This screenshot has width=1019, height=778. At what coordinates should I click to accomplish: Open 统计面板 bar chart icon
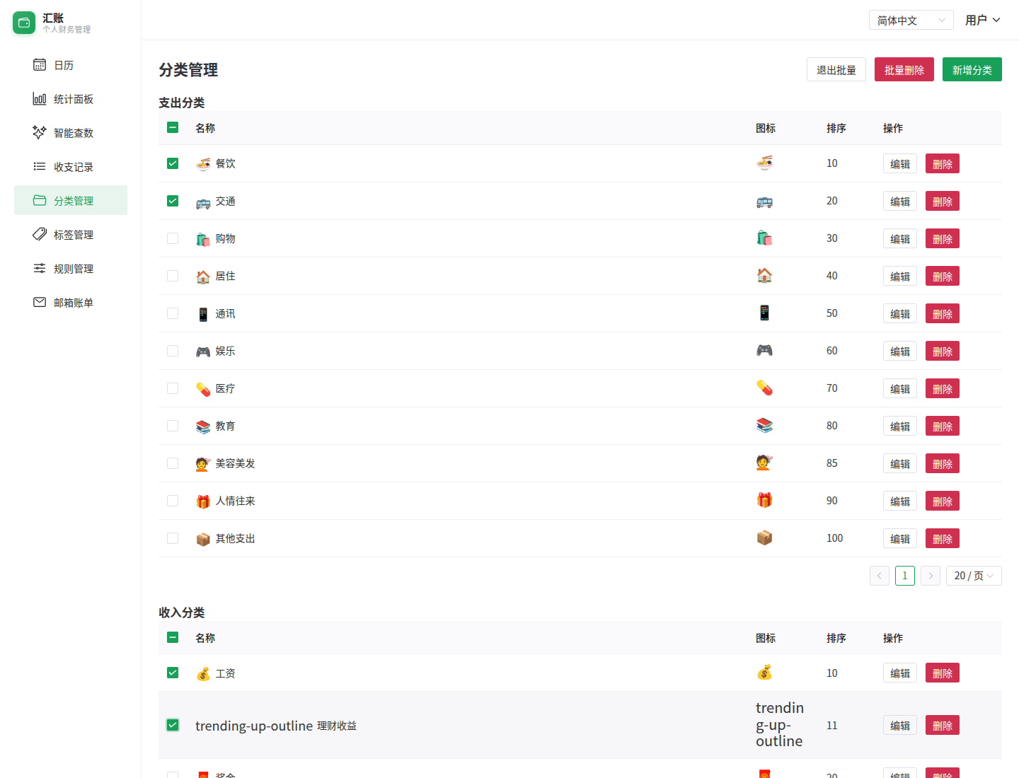pyautogui.click(x=40, y=99)
